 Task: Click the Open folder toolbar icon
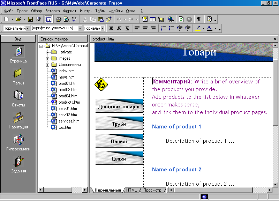click(x=18, y=19)
